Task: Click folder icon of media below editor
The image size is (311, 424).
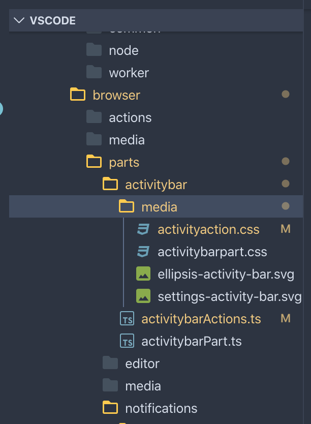Action: click(110, 385)
